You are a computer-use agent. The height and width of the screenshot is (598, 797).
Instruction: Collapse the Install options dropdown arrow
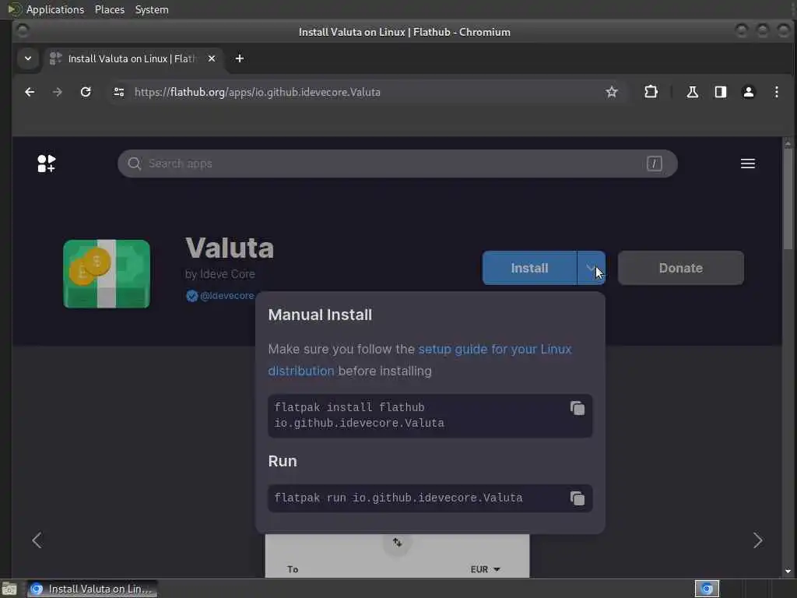point(592,268)
